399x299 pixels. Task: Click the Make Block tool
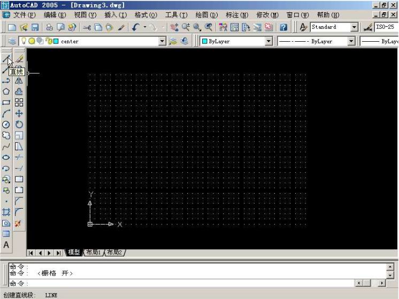(6, 190)
